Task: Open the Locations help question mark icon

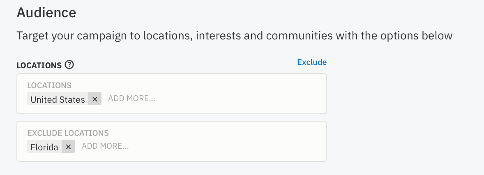Action: [69, 65]
